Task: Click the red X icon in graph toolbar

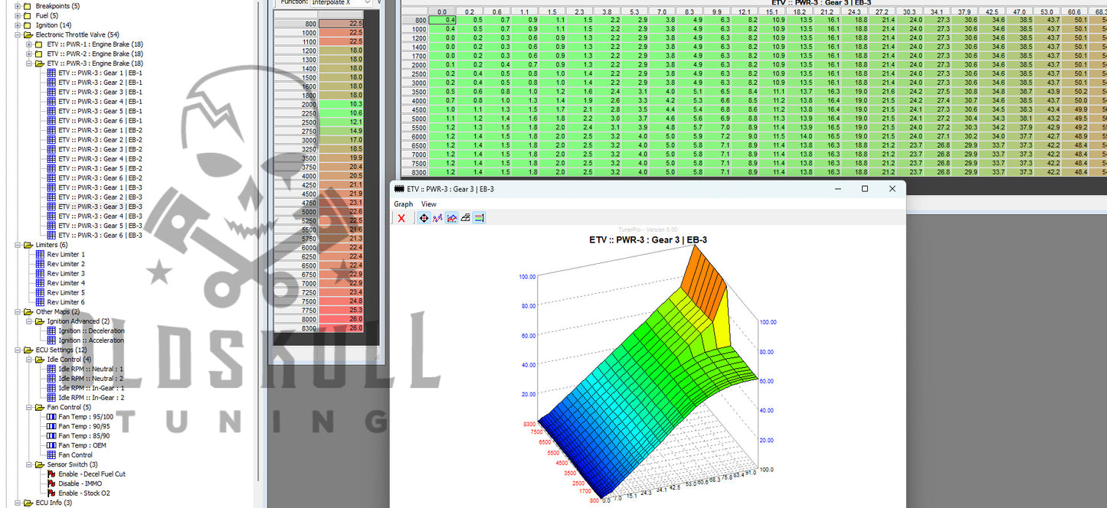Action: pos(401,218)
